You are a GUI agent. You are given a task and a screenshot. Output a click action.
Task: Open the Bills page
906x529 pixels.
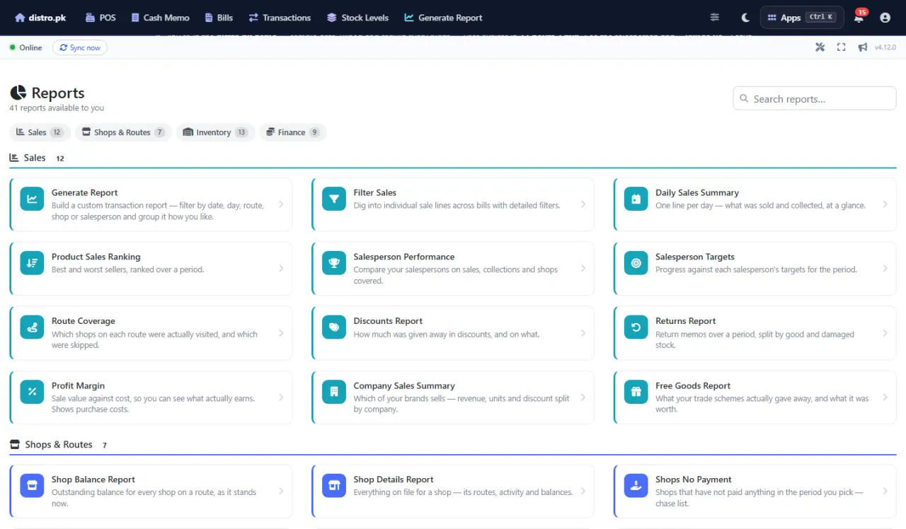tap(219, 18)
